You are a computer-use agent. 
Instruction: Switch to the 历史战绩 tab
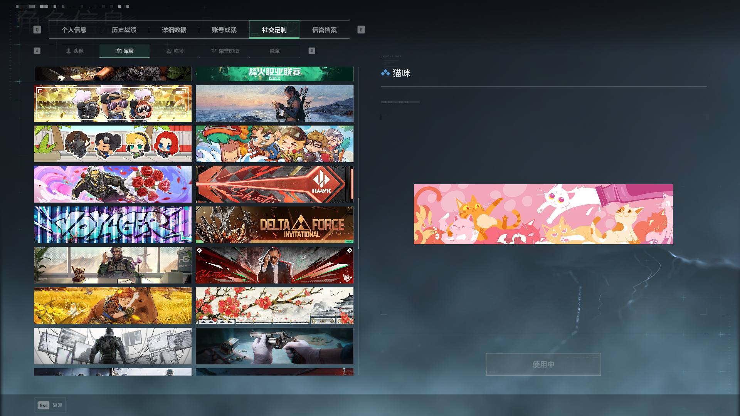pyautogui.click(x=124, y=30)
